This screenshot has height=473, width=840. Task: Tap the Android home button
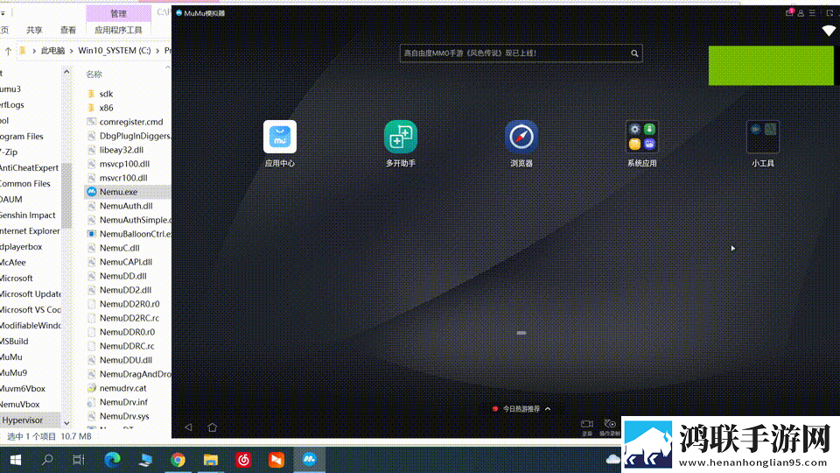pos(212,427)
